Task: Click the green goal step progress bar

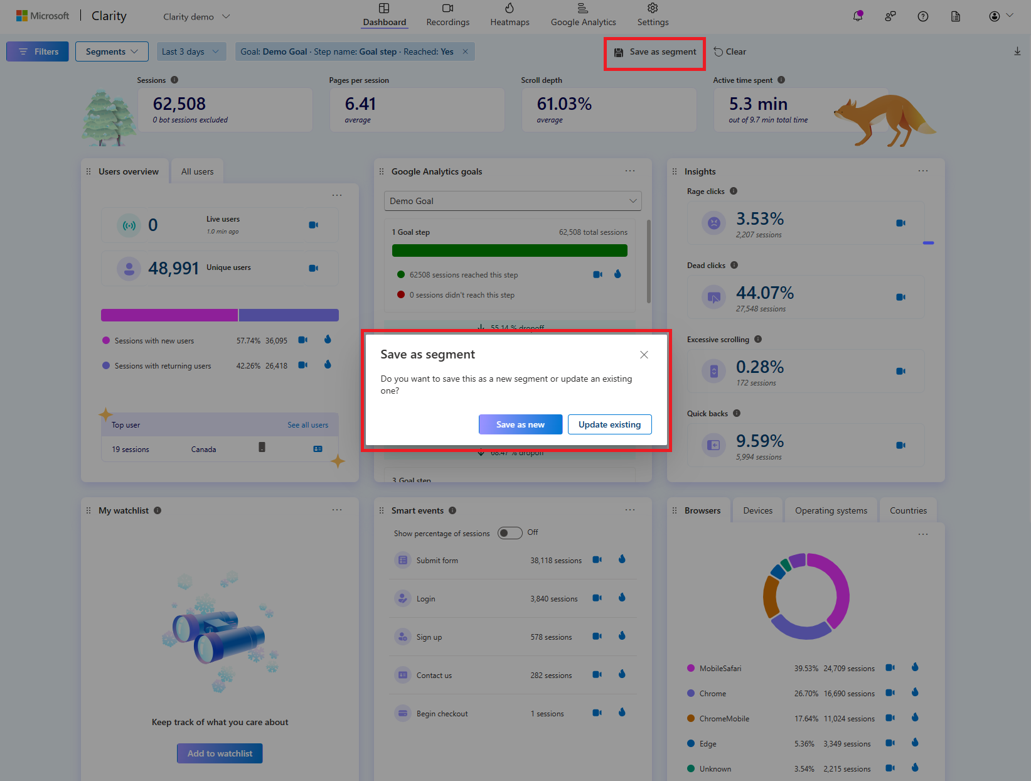Action: 510,250
